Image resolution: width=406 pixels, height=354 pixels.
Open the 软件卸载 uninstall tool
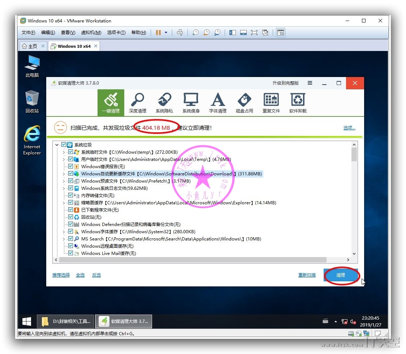tap(298, 103)
